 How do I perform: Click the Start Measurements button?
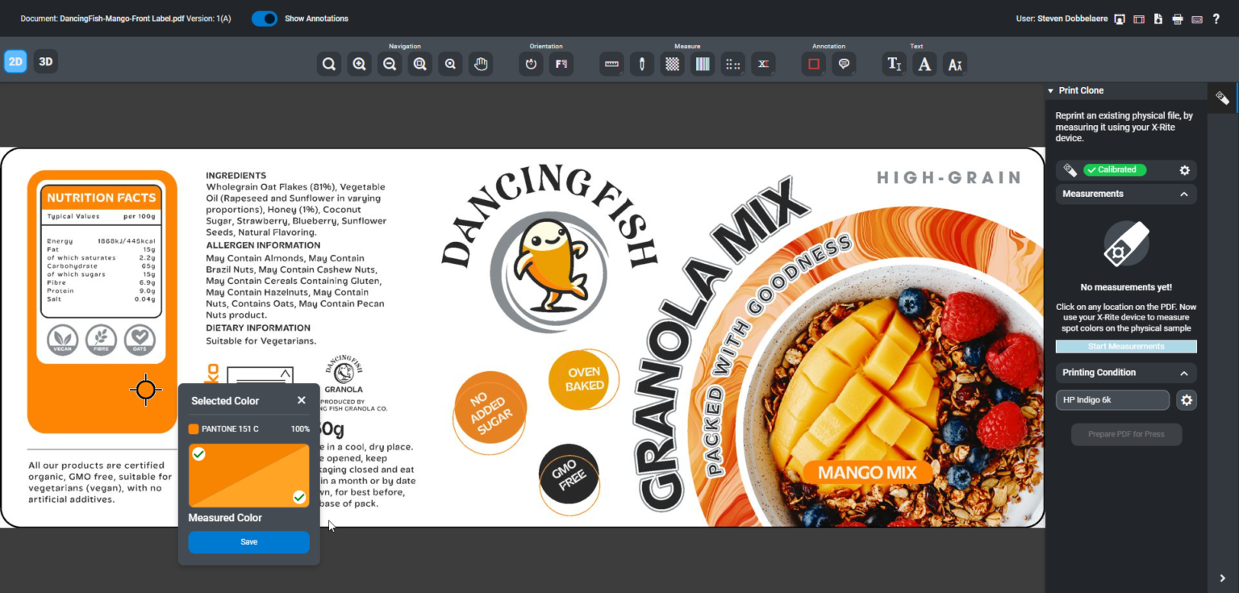[x=1125, y=347]
